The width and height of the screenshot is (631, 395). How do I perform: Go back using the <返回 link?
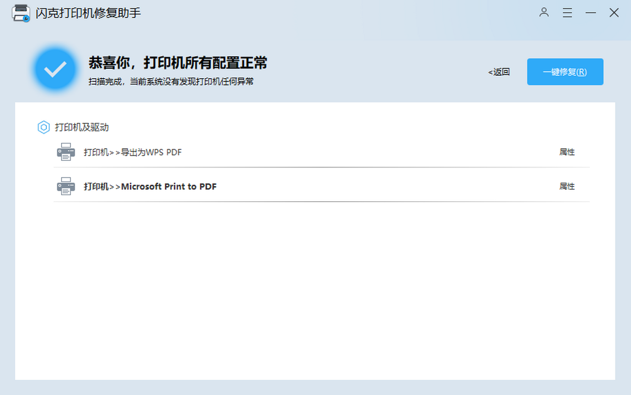coord(499,72)
